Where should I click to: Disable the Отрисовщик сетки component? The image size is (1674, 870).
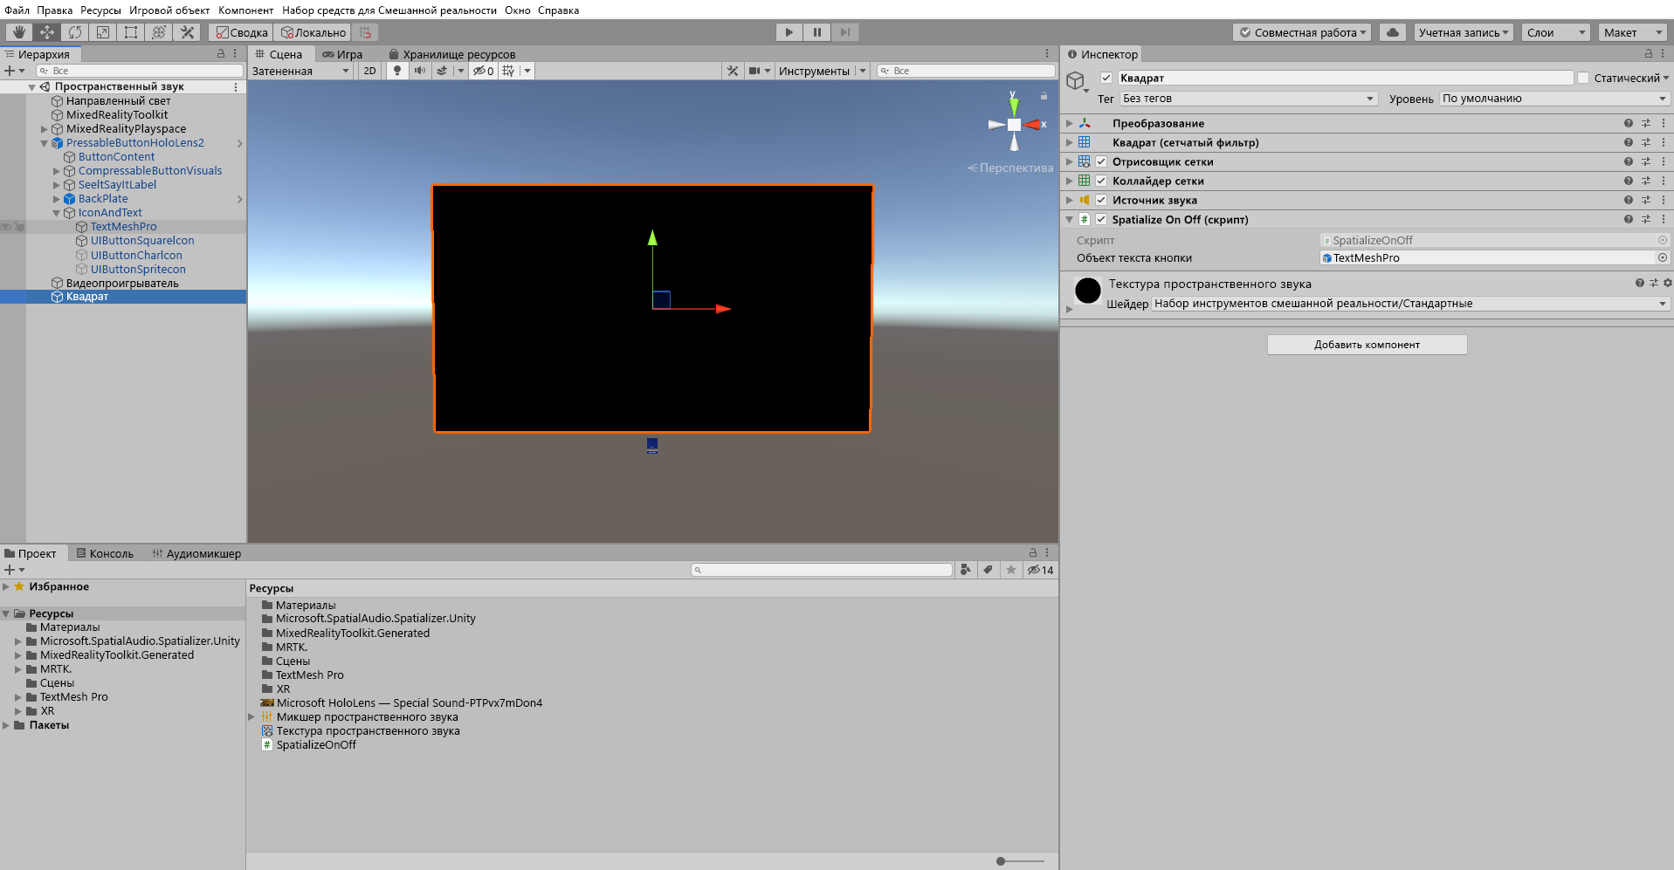1101,161
